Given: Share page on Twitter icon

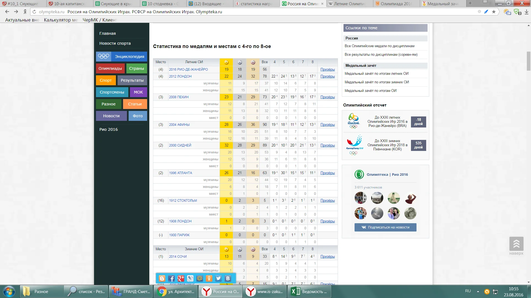Looking at the screenshot, I should [x=218, y=278].
